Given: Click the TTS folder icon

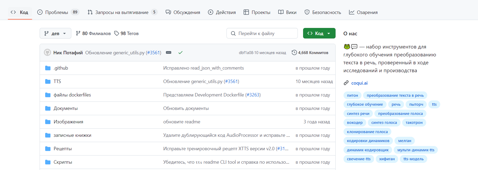Looking at the screenshot, I should pyautogui.click(x=48, y=81).
